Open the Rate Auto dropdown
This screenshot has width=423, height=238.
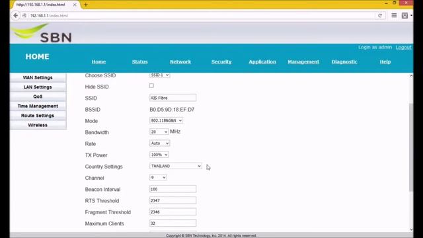pos(160,143)
